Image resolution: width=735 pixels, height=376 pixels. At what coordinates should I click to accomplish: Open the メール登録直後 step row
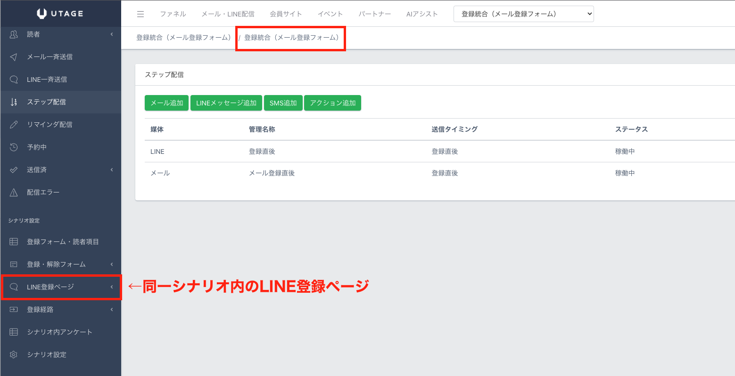[272, 173]
